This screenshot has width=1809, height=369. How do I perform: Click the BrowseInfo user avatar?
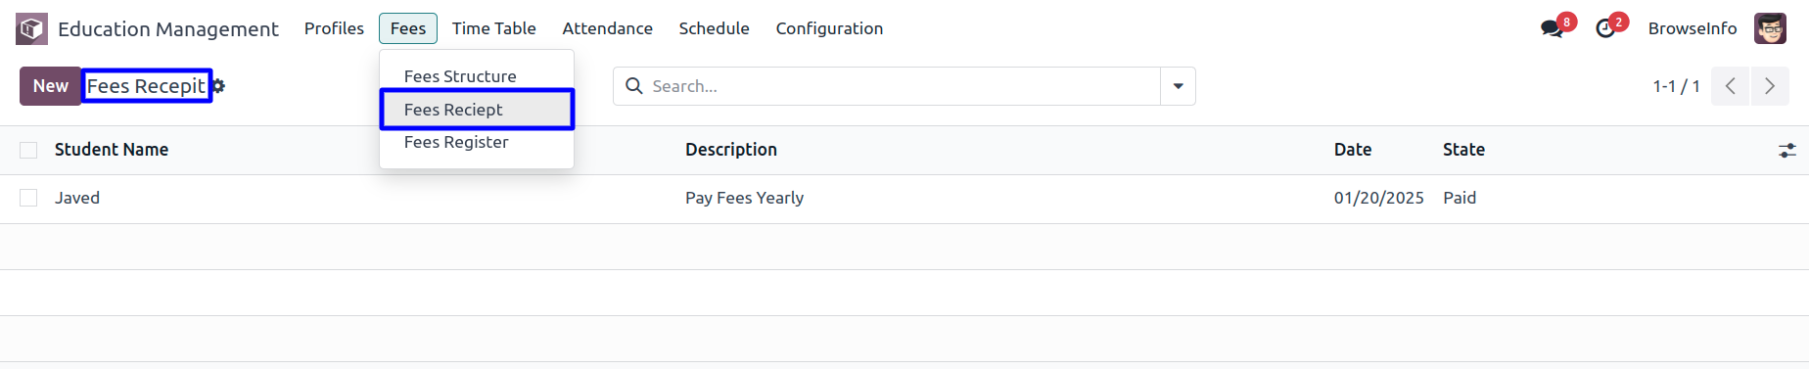(x=1770, y=28)
